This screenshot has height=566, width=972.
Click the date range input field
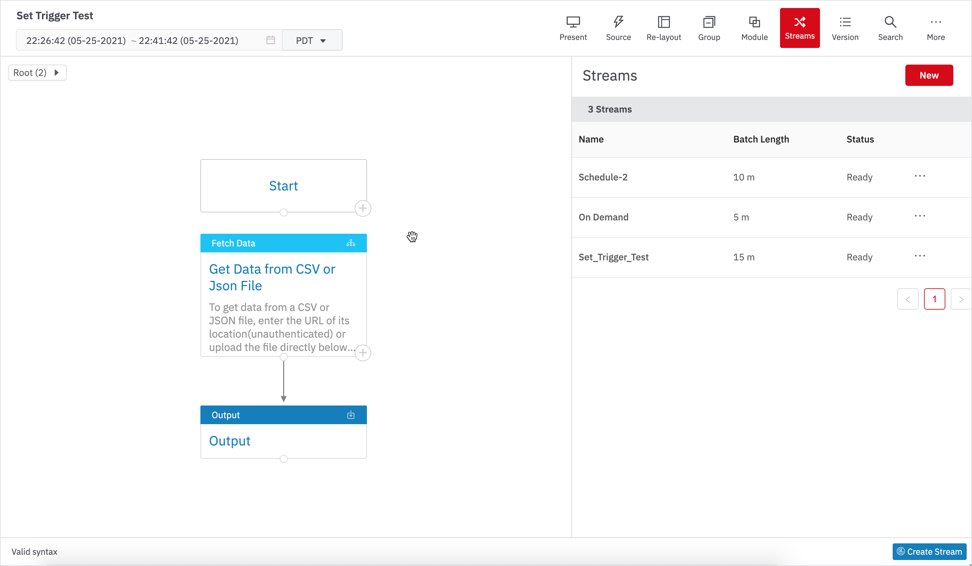[x=149, y=40]
